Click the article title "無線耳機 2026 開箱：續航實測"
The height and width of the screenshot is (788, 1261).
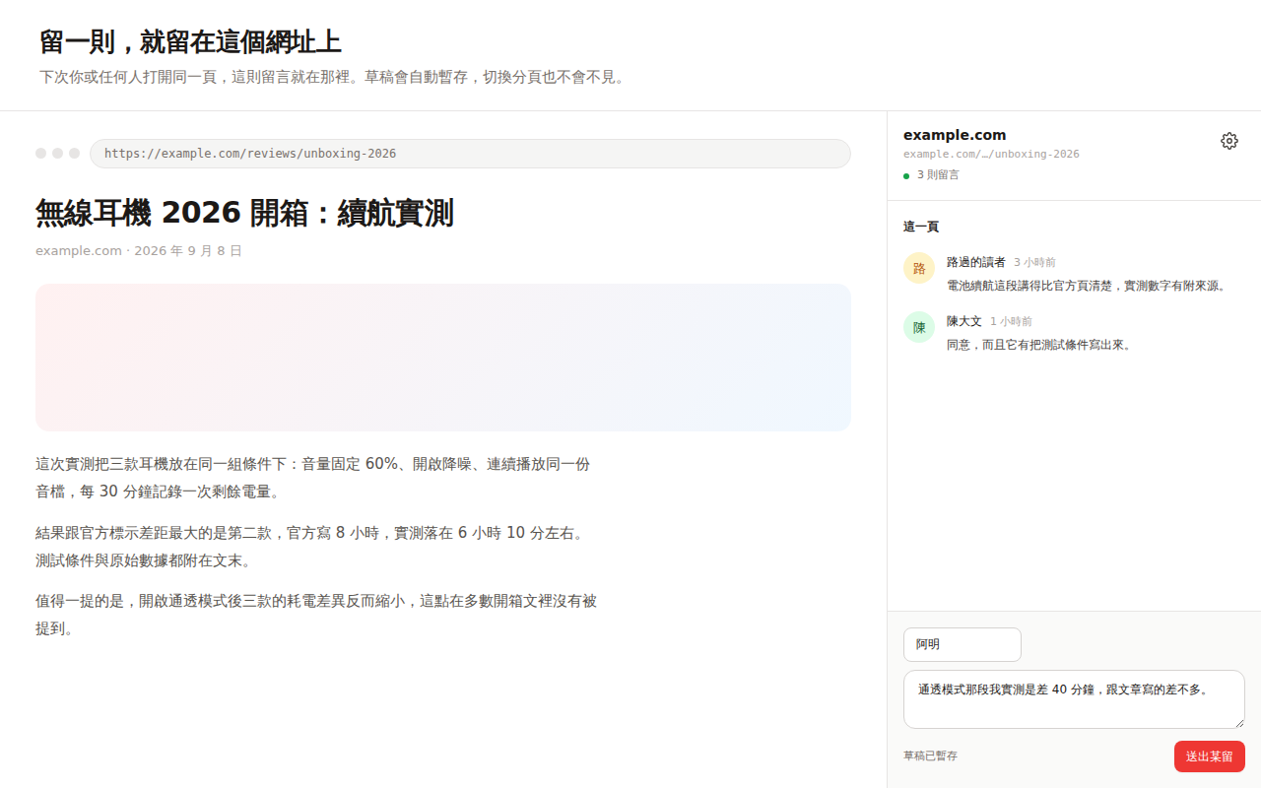(x=244, y=213)
